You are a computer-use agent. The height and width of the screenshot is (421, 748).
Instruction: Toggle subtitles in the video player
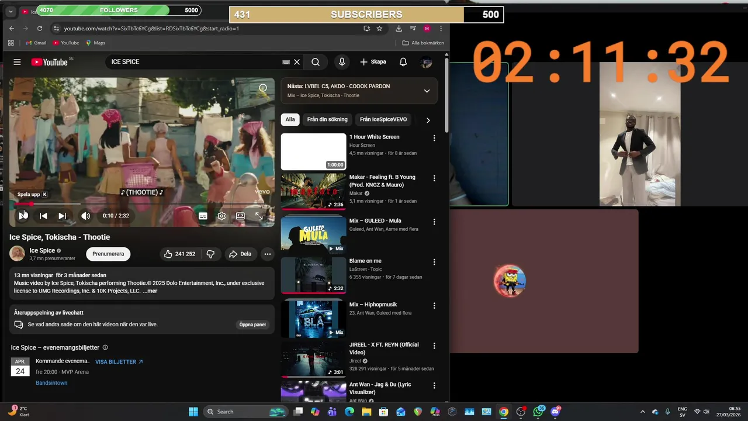[203, 216]
